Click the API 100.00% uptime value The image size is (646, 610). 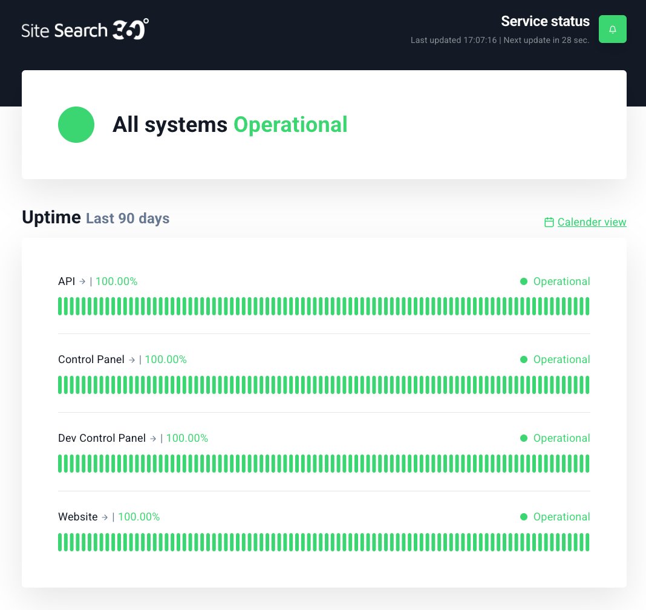[116, 281]
